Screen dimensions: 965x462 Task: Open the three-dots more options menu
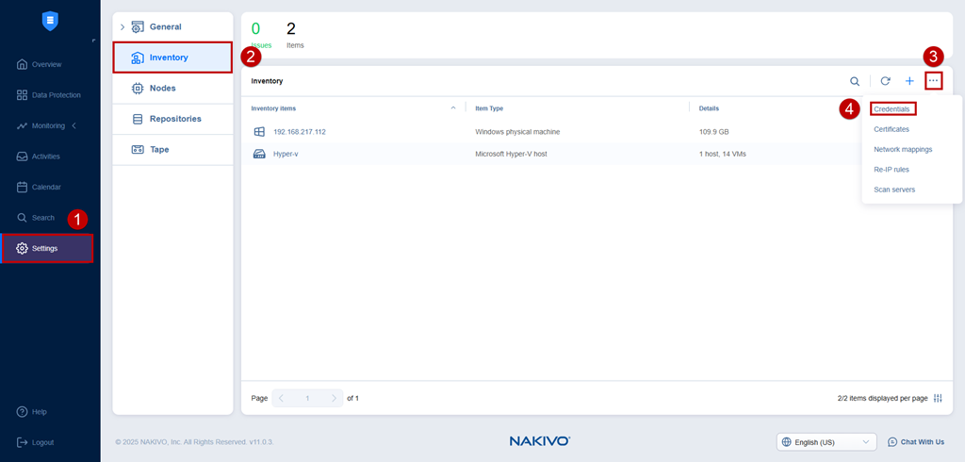(934, 81)
